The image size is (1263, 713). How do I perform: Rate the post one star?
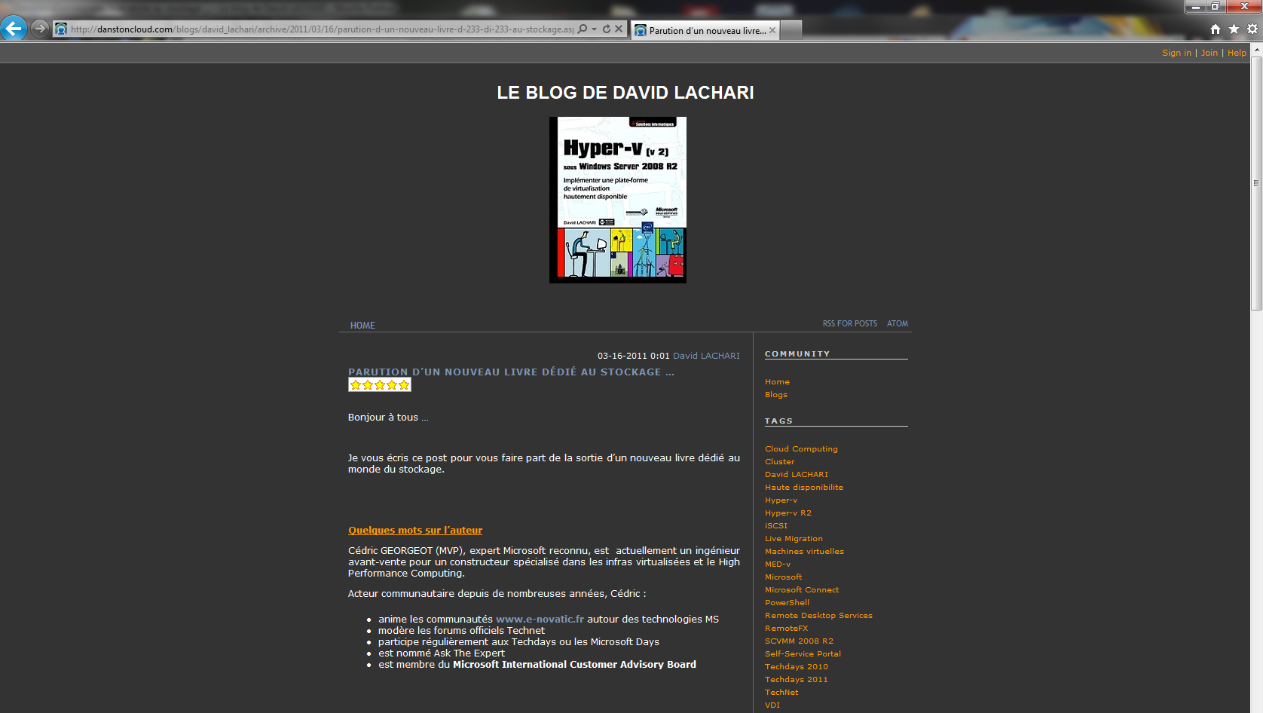[x=356, y=385]
